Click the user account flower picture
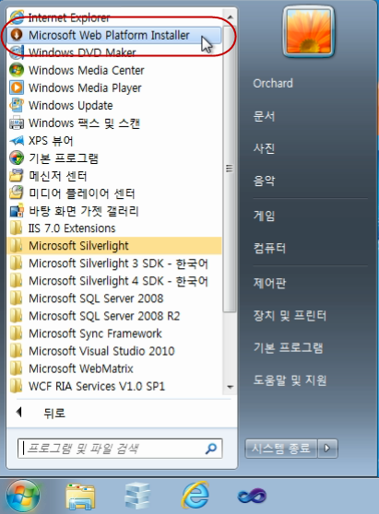Screen dimensions: 379x514 [x=308, y=32]
